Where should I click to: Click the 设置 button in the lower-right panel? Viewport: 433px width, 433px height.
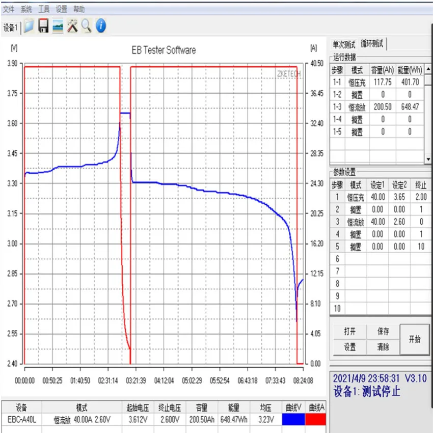[349, 347]
